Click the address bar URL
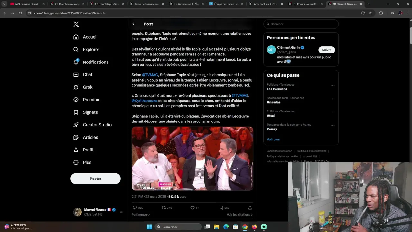The width and height of the screenshot is (412, 232). pyautogui.click(x=70, y=13)
